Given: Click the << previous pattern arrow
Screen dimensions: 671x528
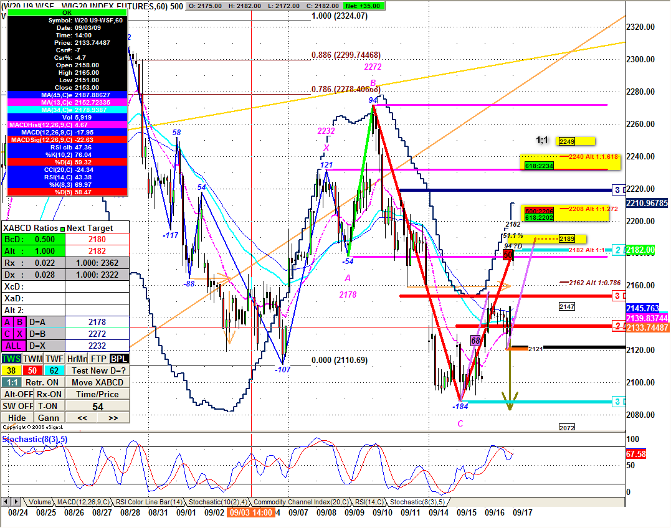Looking at the screenshot, I should pos(82,418).
